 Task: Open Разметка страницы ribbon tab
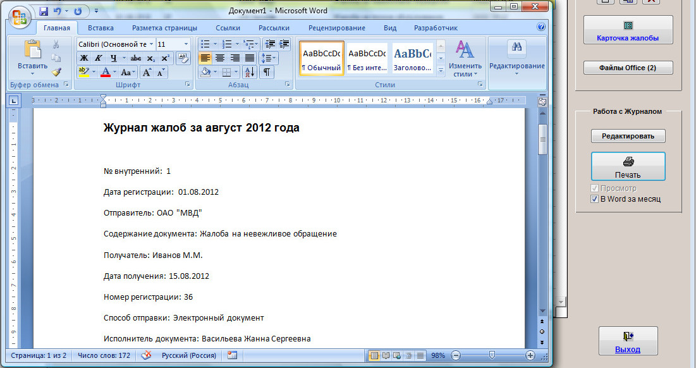click(x=165, y=28)
